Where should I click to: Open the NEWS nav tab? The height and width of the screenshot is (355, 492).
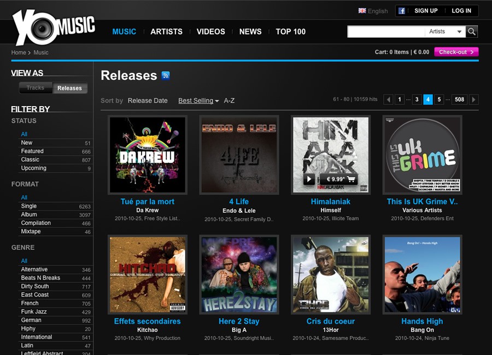[250, 32]
